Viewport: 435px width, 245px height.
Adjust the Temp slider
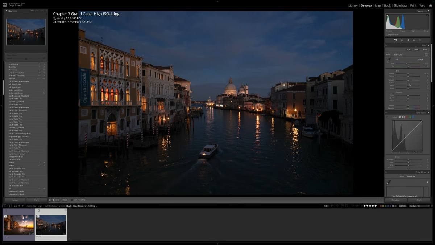[x=407, y=64]
